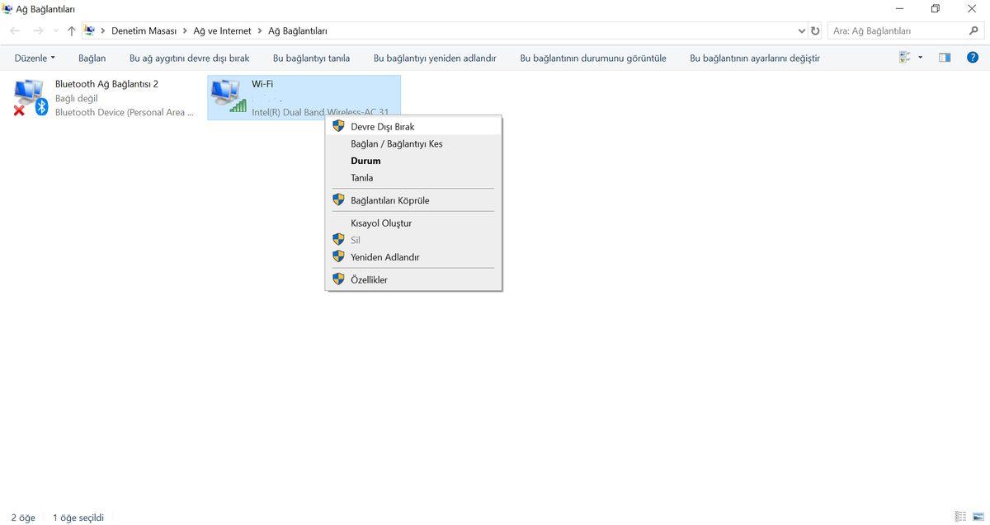Click Bu bağlantıyı tanıla toolbar button

click(x=311, y=58)
